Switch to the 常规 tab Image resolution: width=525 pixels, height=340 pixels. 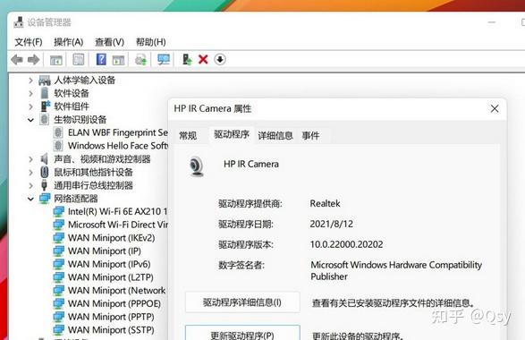tap(188, 136)
